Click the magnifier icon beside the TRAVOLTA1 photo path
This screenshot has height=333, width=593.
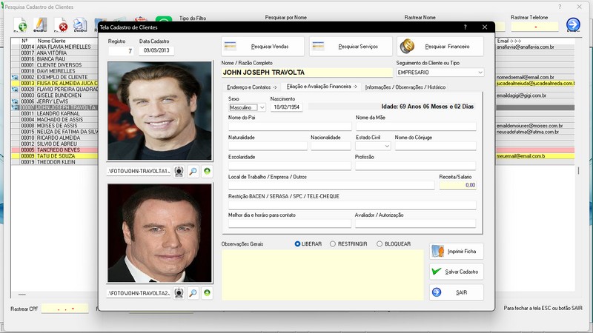pyautogui.click(x=193, y=172)
